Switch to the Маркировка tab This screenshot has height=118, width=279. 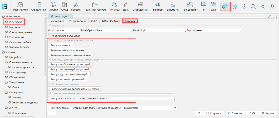(x=57, y=21)
